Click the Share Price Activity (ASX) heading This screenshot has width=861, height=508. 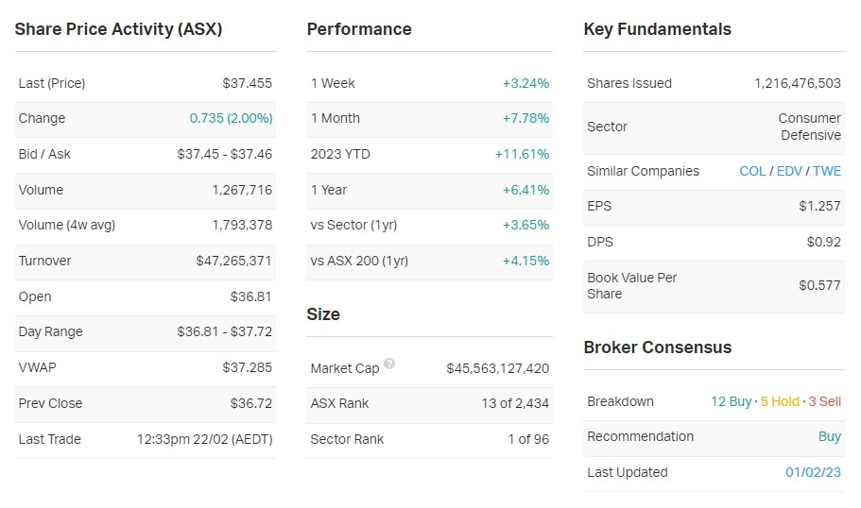[118, 29]
